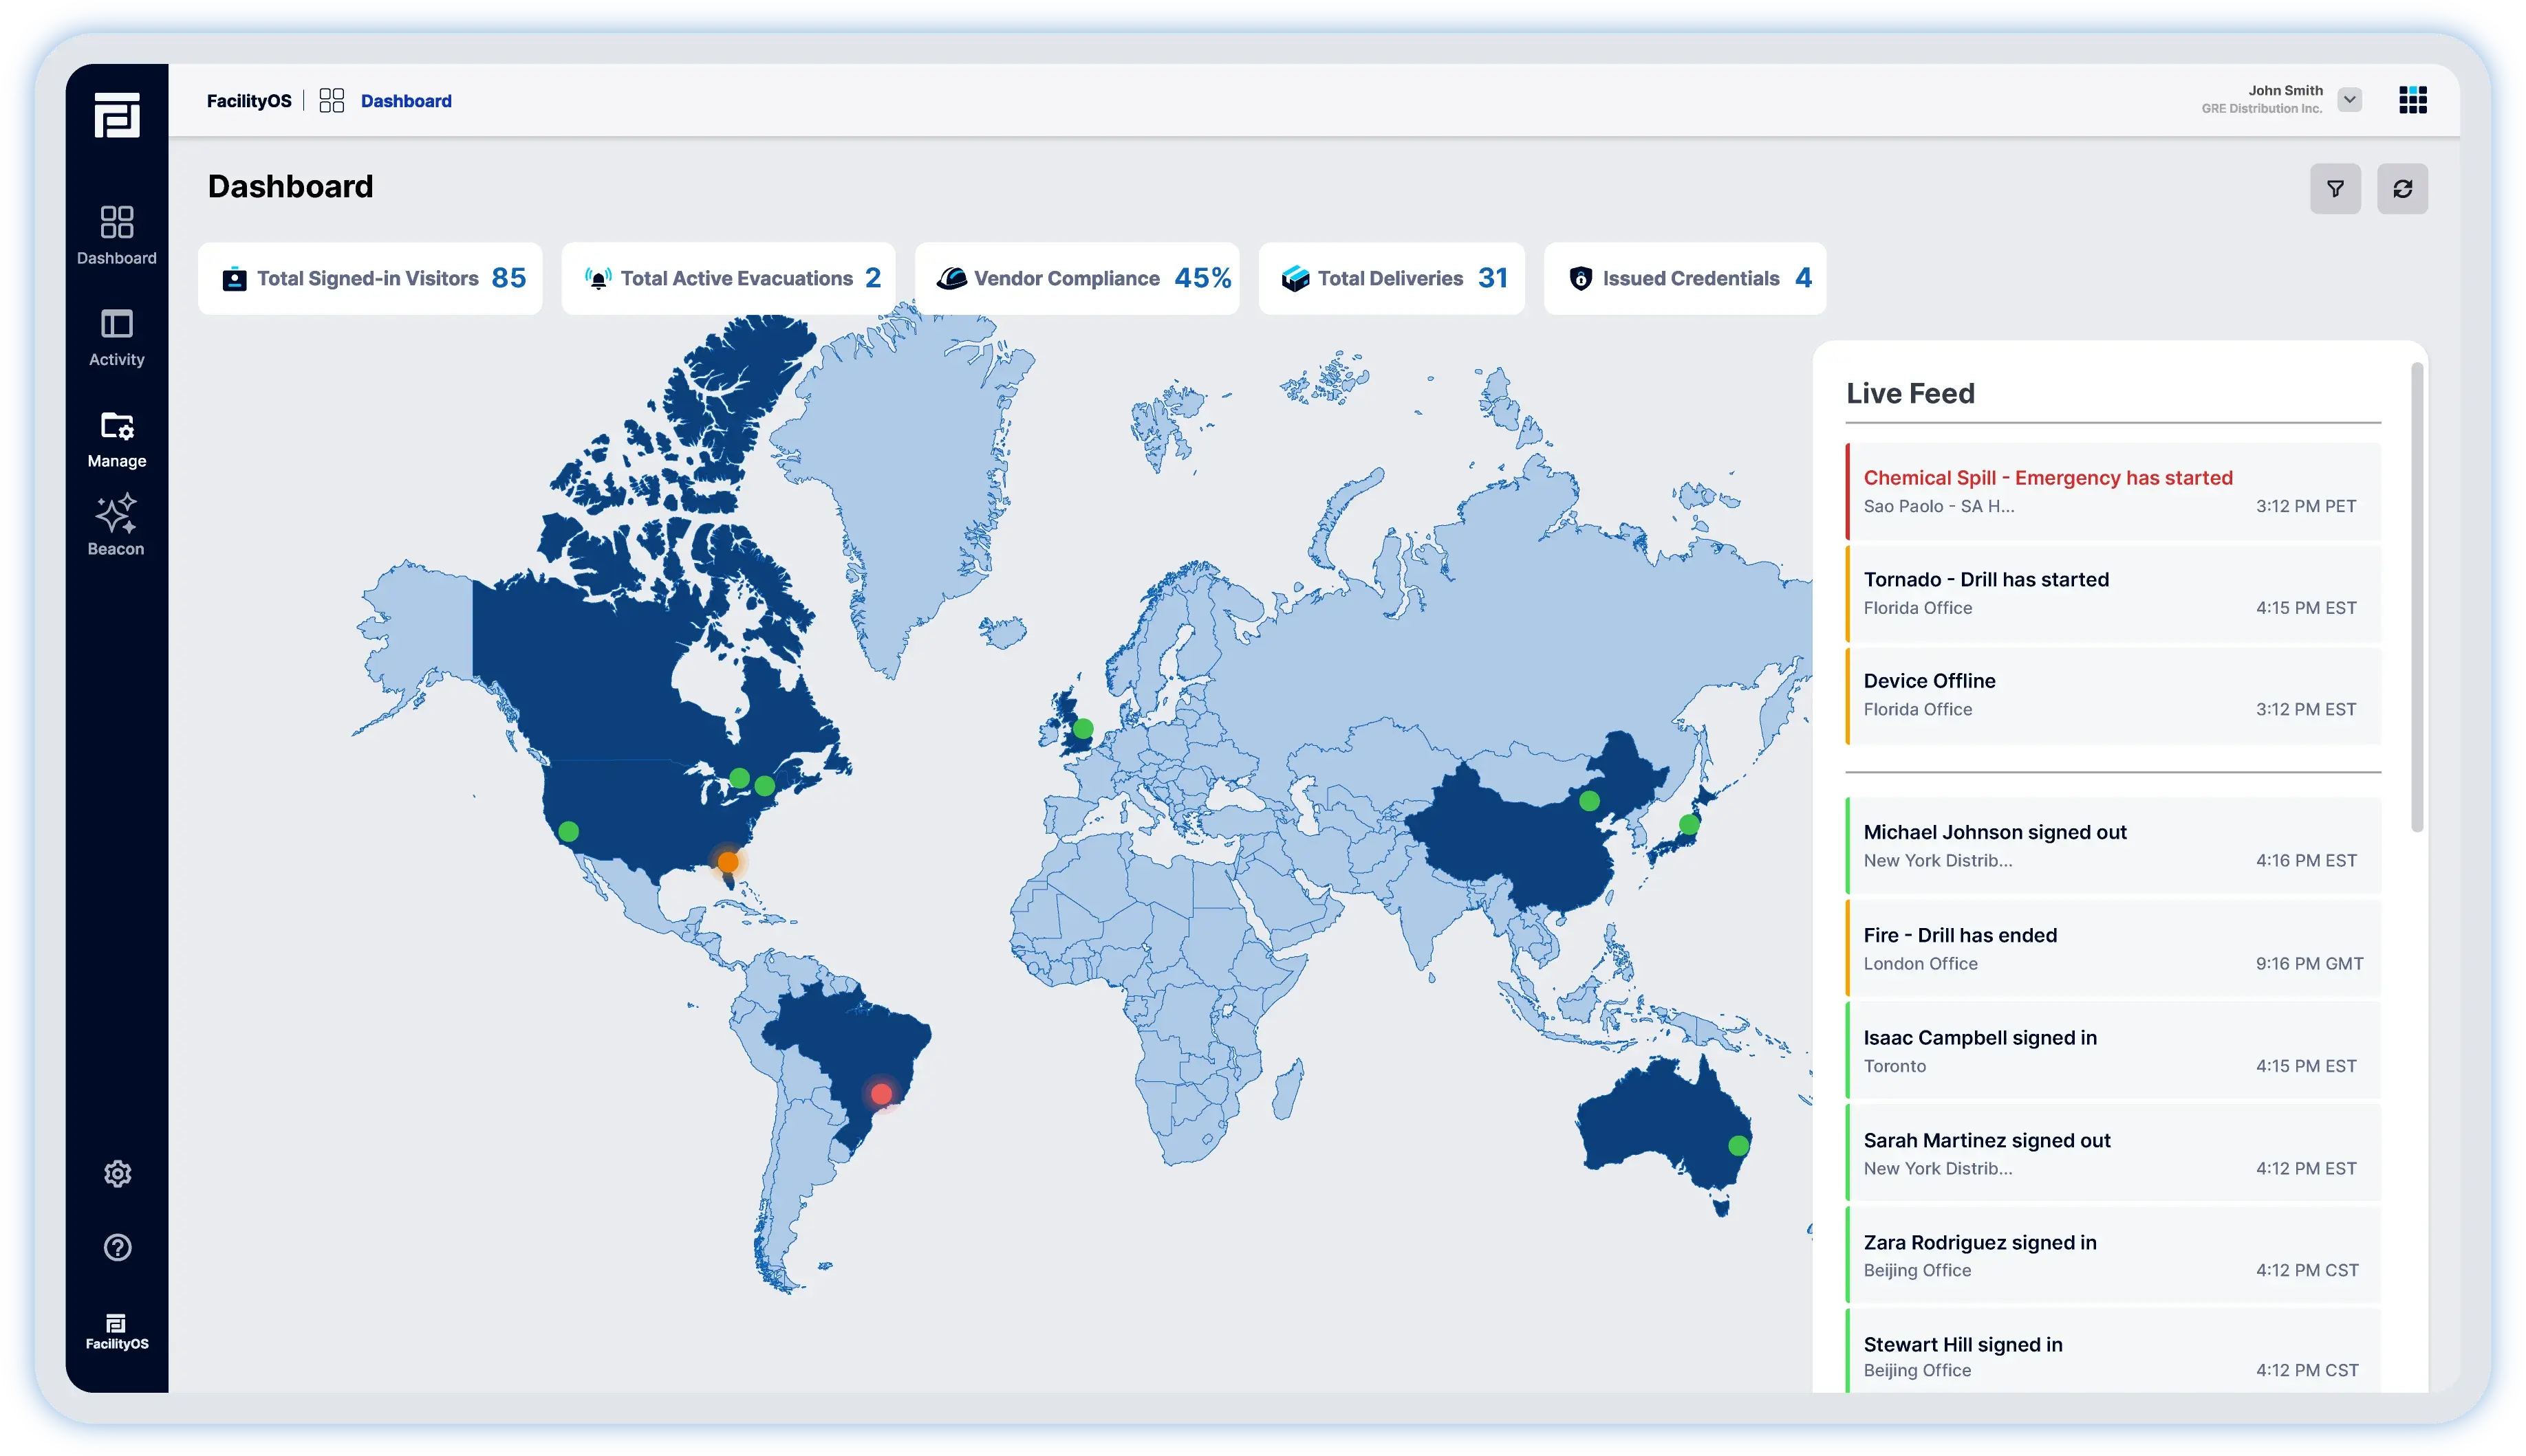Image resolution: width=2526 pixels, height=1456 pixels.
Task: Switch to the Dashboard breadcrumb tab
Action: point(406,100)
